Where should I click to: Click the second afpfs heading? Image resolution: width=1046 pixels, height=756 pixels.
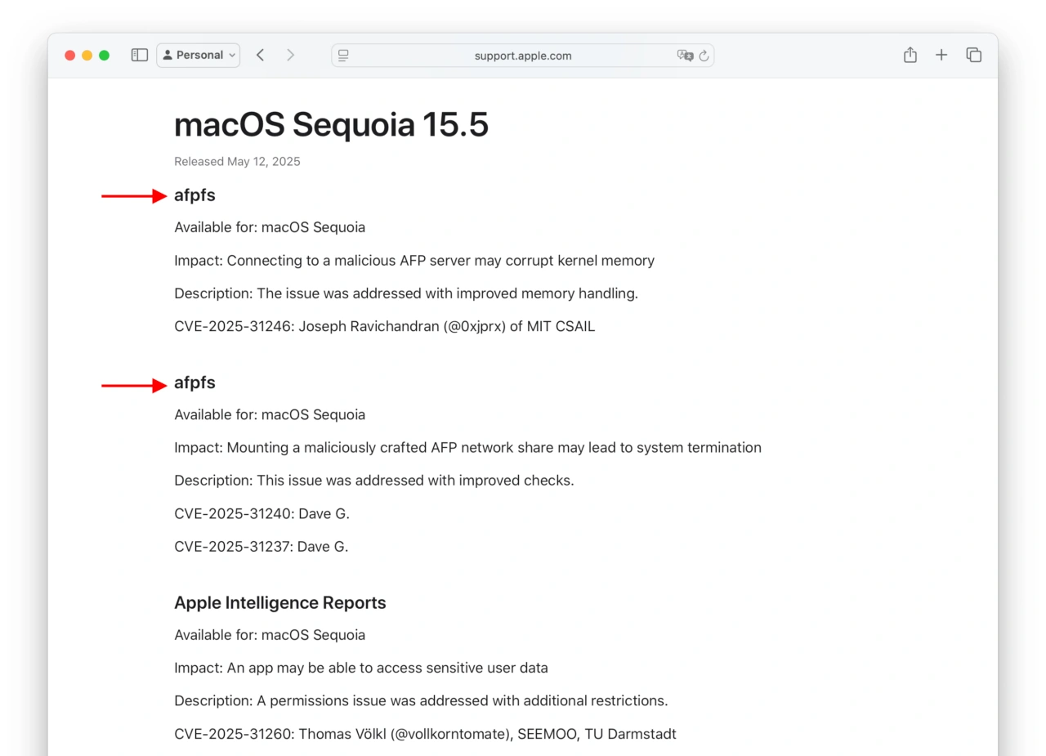(194, 382)
